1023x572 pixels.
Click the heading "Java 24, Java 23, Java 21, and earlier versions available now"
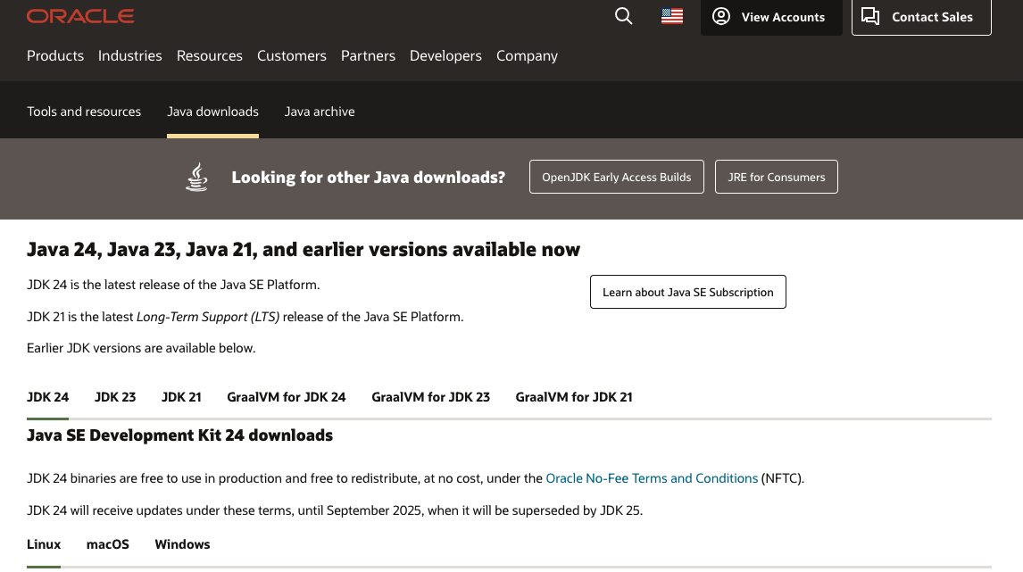pos(304,250)
